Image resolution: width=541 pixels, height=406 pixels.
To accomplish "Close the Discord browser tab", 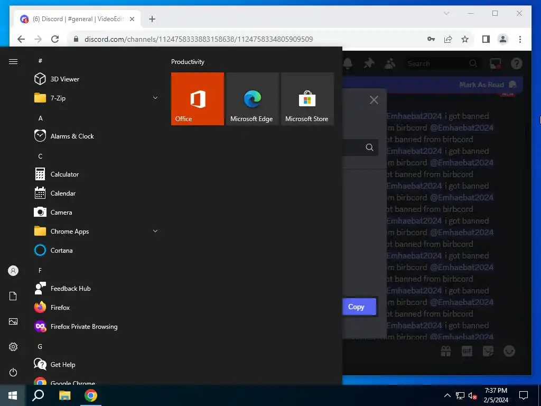I will tap(132, 19).
